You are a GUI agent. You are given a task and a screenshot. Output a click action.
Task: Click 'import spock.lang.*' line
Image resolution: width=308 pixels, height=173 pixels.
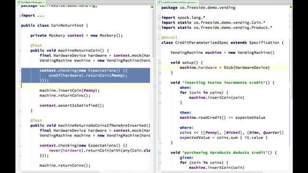point(183,18)
